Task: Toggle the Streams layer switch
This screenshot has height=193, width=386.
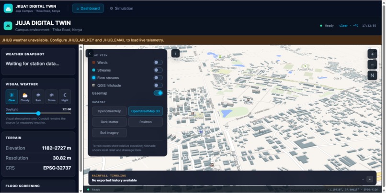Action: click(158, 70)
